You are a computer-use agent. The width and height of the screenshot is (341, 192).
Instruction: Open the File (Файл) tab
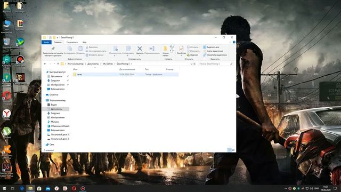(46, 42)
